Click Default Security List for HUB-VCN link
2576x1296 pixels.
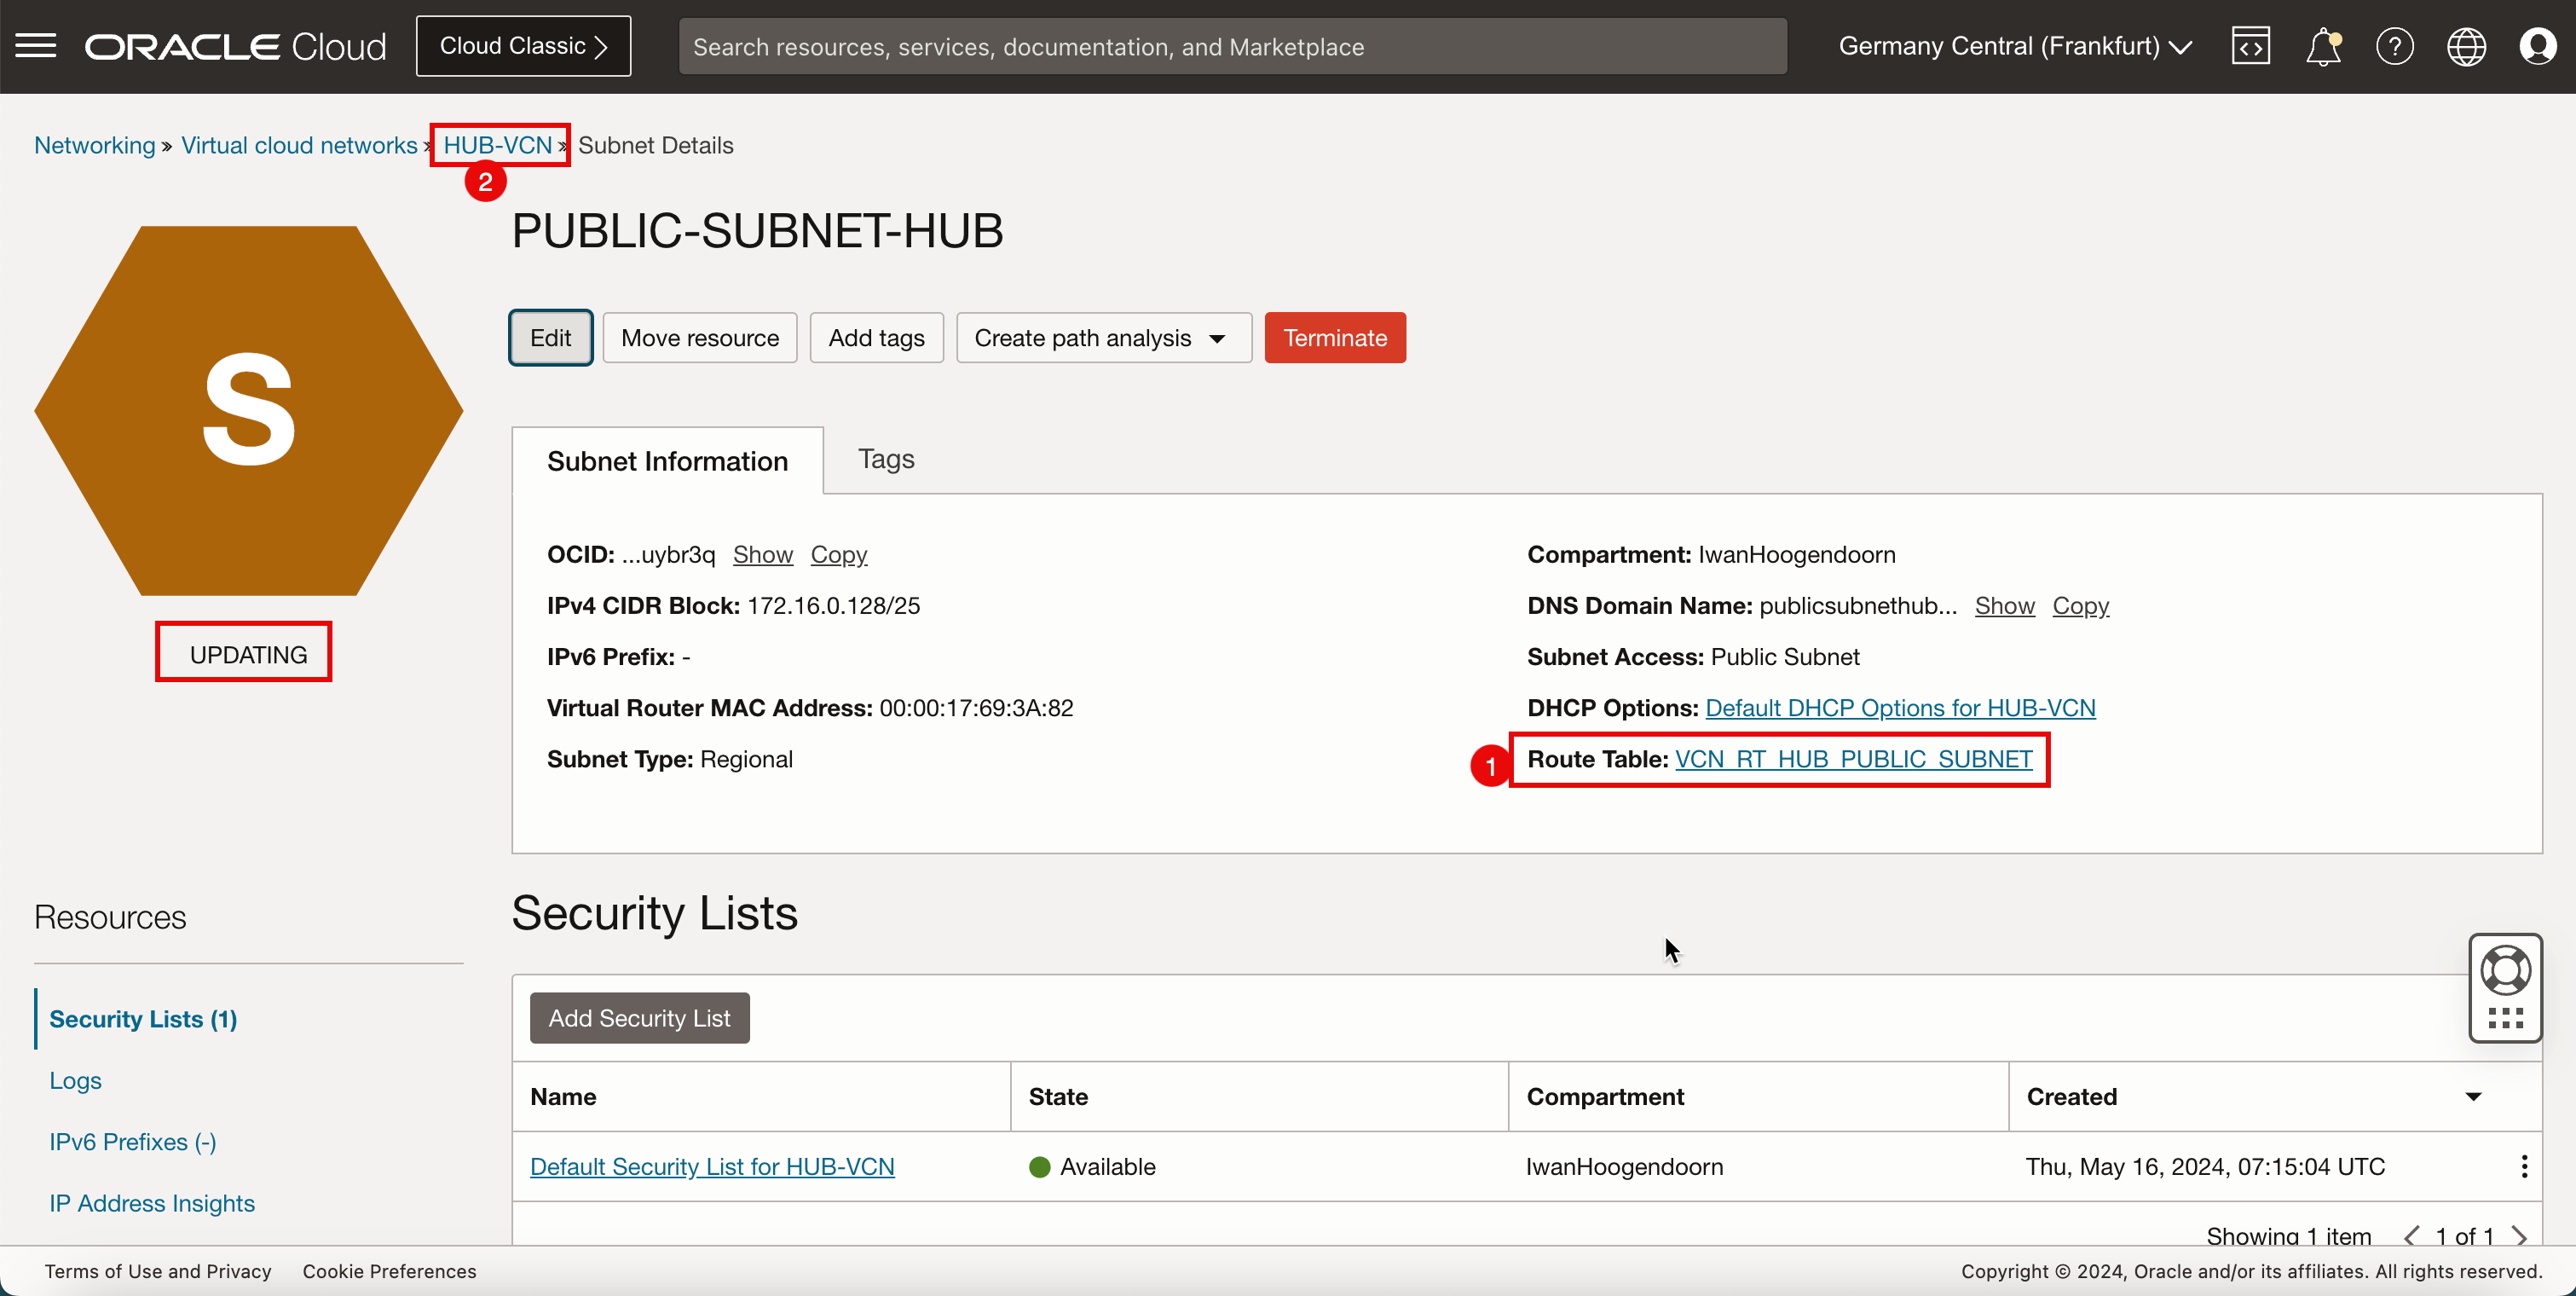(x=712, y=1166)
